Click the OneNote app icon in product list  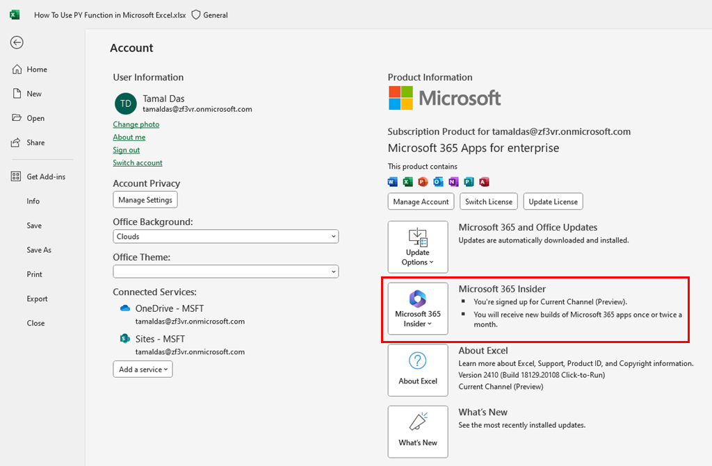coord(453,182)
